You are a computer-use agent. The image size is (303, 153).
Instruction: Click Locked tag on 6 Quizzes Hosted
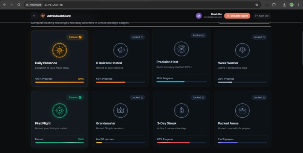137,37
